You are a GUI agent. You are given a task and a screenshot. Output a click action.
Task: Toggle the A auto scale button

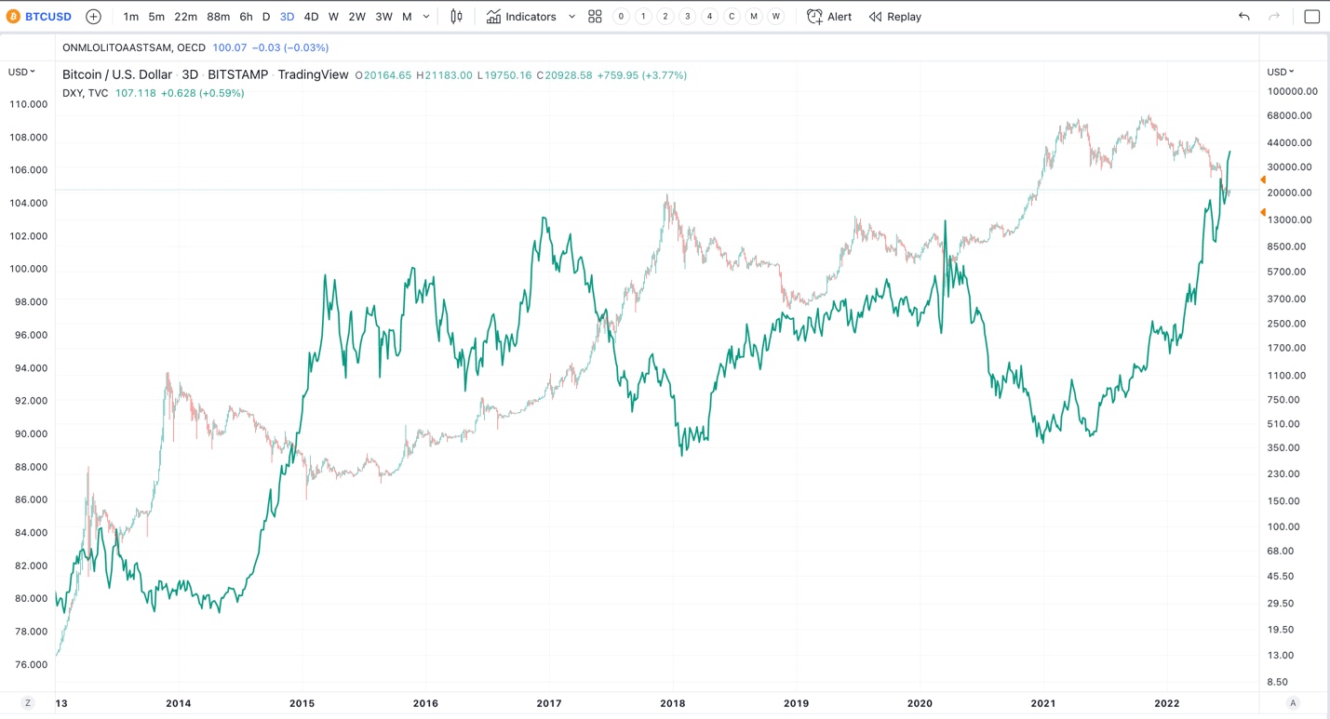click(1293, 703)
